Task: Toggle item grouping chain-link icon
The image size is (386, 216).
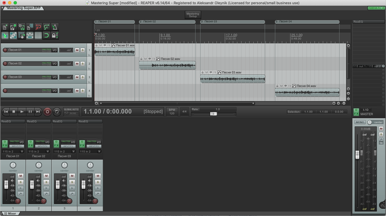Action: [x=13, y=35]
